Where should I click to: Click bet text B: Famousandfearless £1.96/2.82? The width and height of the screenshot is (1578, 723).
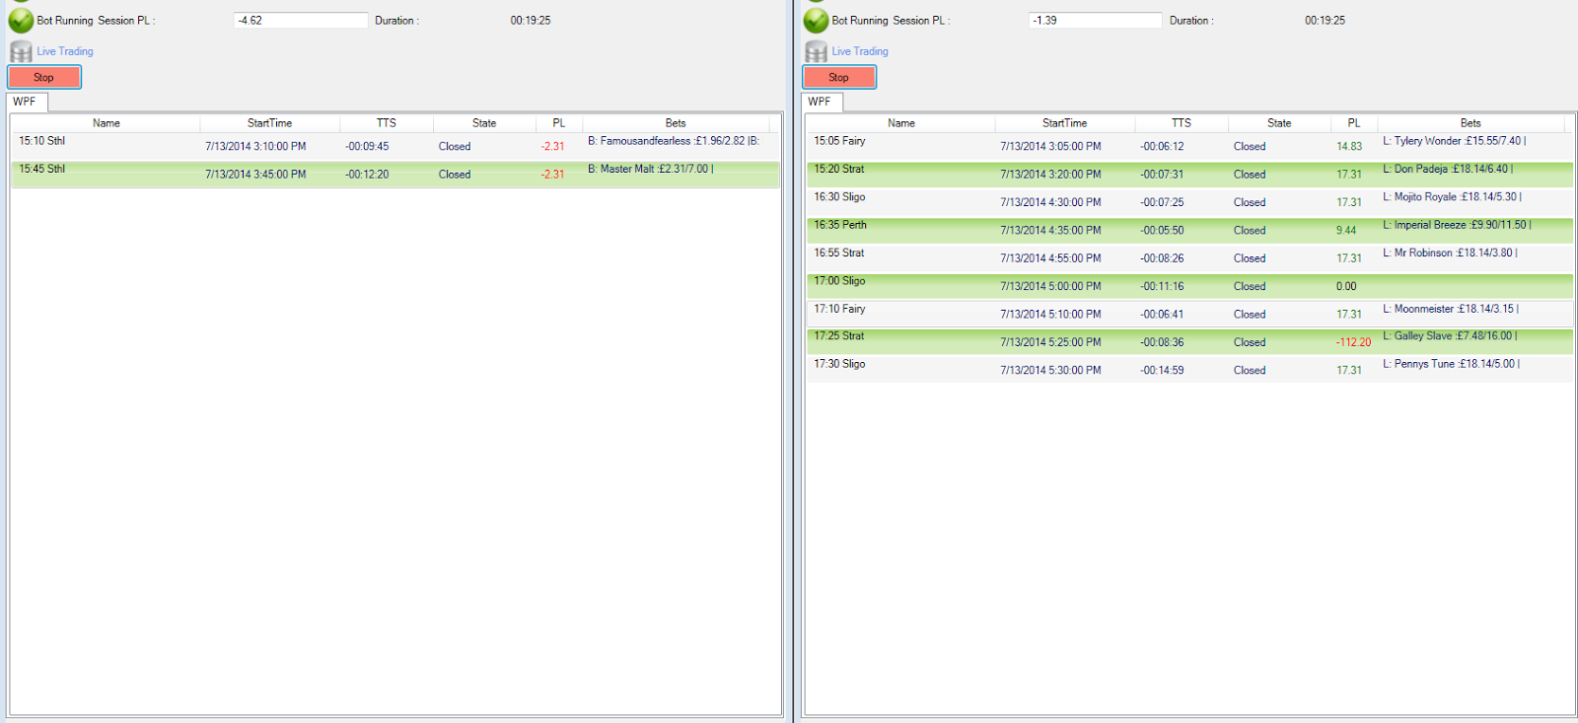coord(674,141)
